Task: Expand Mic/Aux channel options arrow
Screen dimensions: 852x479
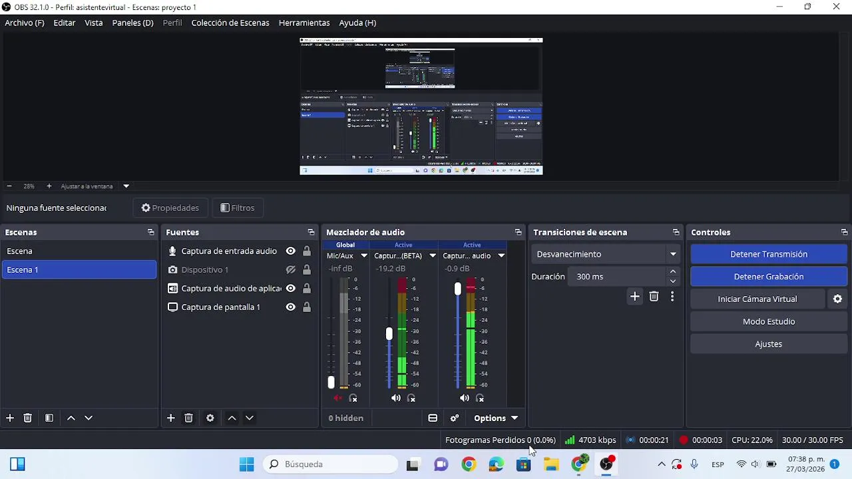Action: point(364,255)
